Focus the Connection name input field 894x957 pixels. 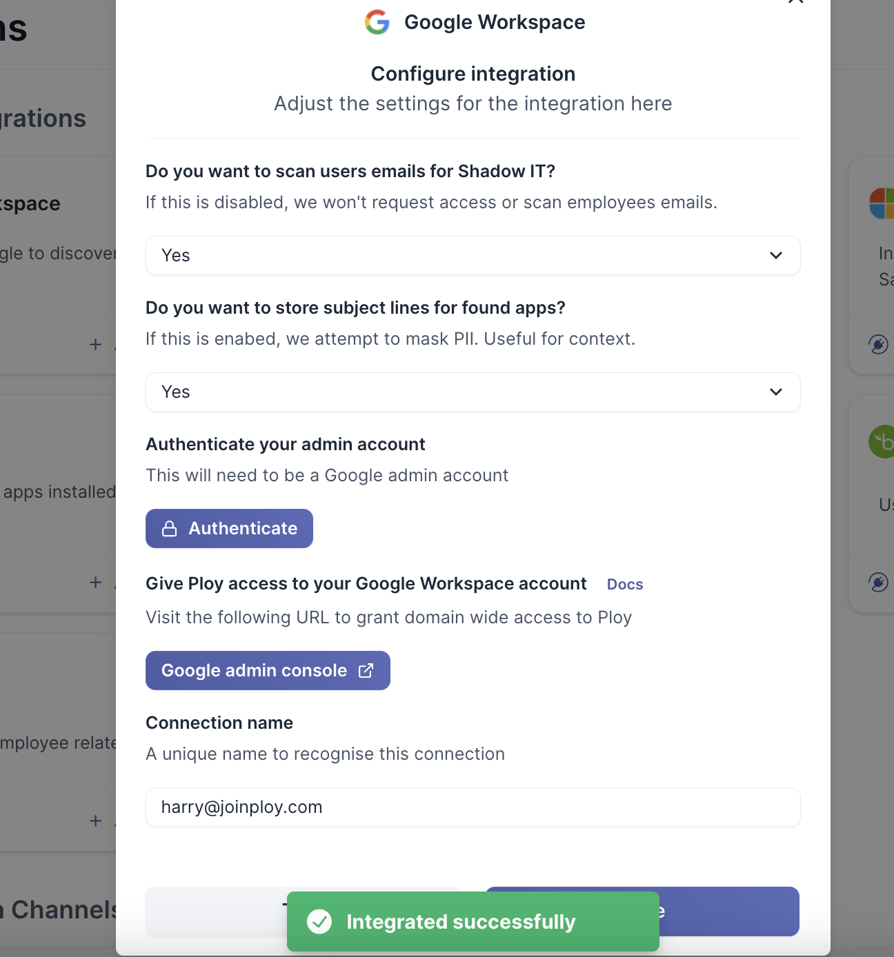coord(473,807)
